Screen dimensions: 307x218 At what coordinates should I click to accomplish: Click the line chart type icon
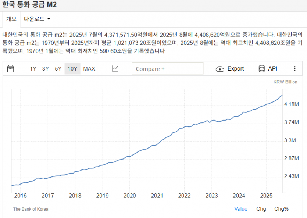(115, 69)
